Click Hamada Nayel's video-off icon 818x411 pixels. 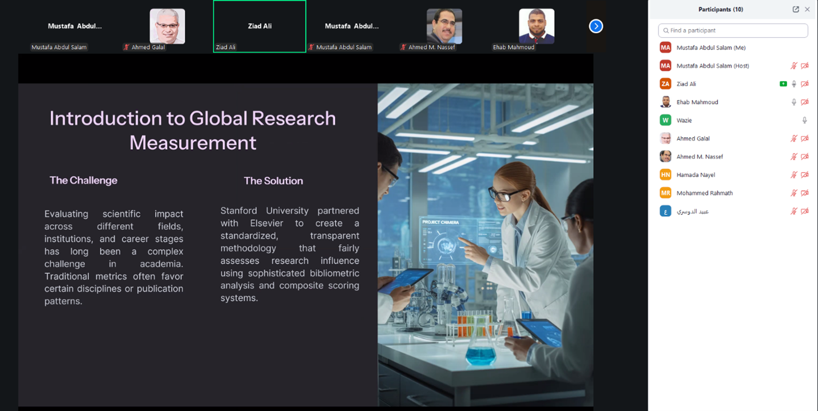coord(804,175)
